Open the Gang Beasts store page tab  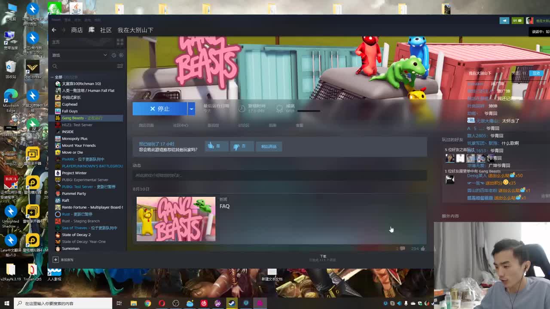(x=146, y=125)
